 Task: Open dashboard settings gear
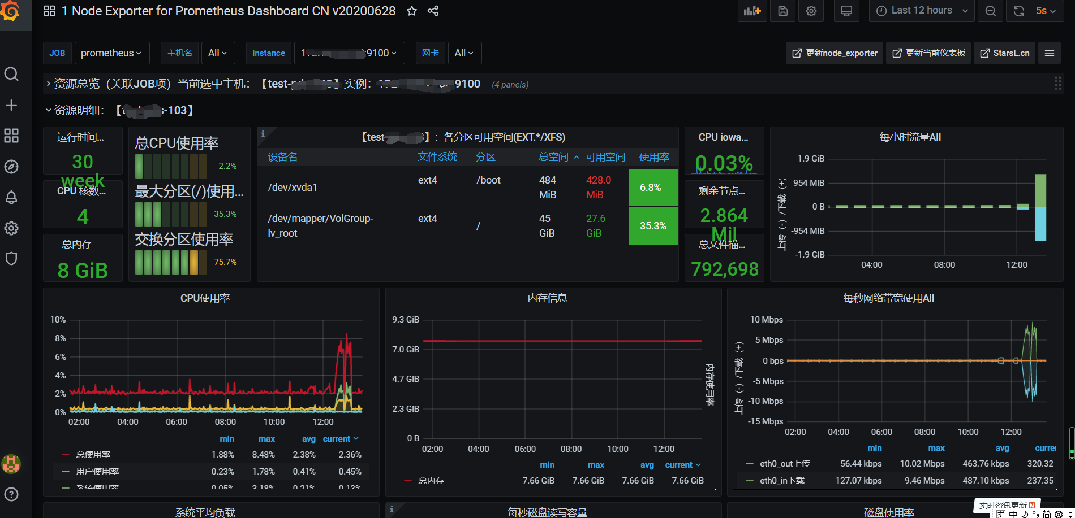click(x=811, y=11)
